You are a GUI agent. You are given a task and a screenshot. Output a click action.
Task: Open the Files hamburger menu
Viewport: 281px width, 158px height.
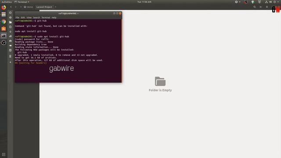point(267,7)
